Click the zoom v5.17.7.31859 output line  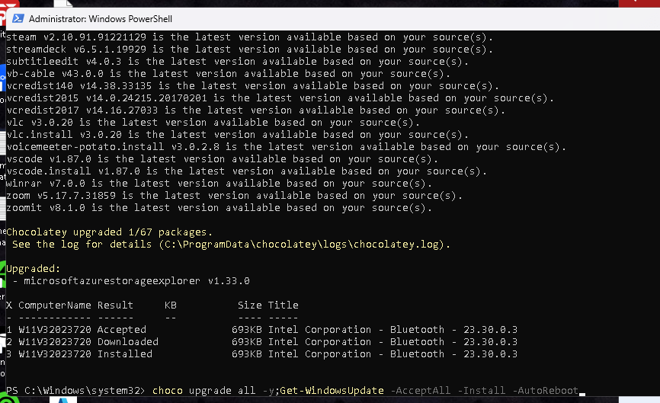coord(234,196)
